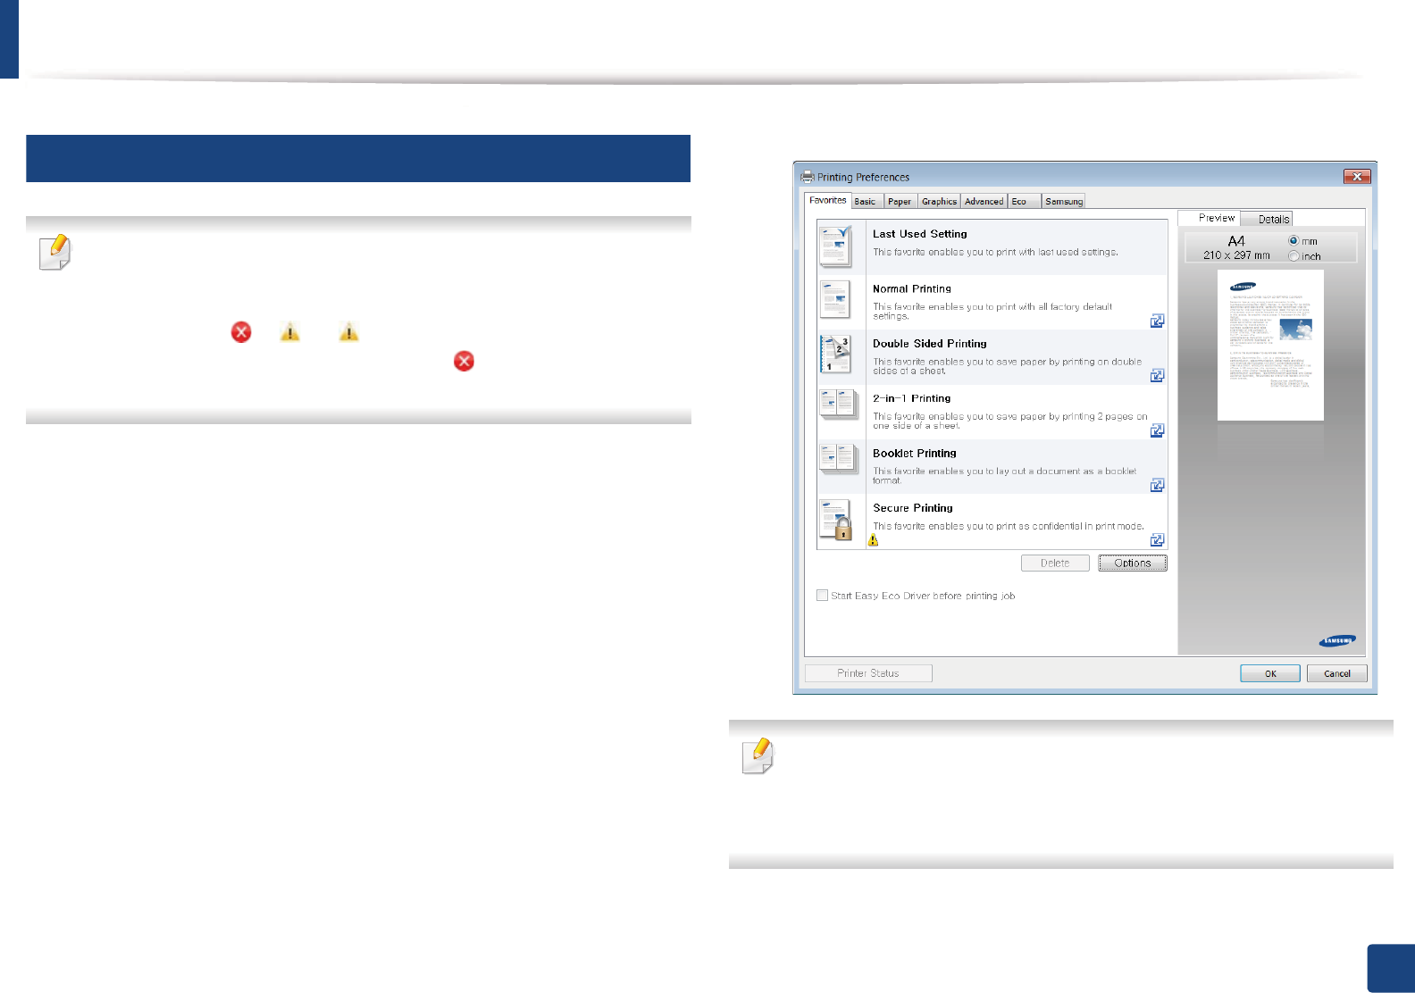Click the printer icon in dialog title bar
Screen dimensions: 1415x993
click(x=808, y=177)
